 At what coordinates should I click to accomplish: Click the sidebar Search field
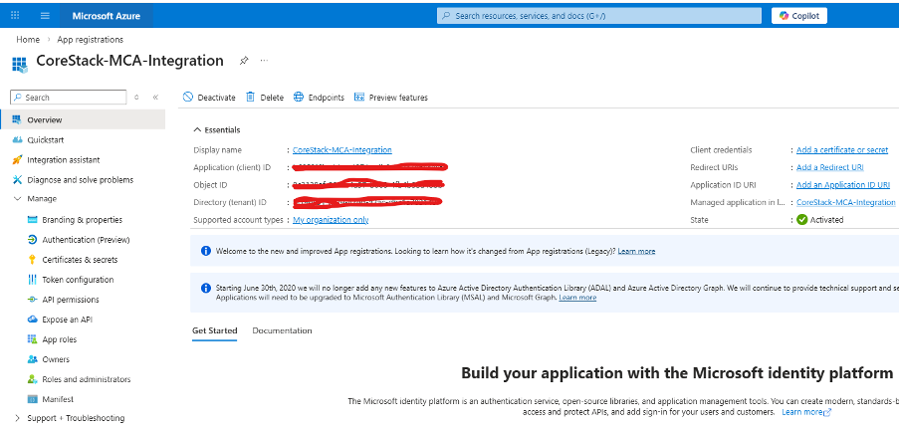tap(69, 97)
